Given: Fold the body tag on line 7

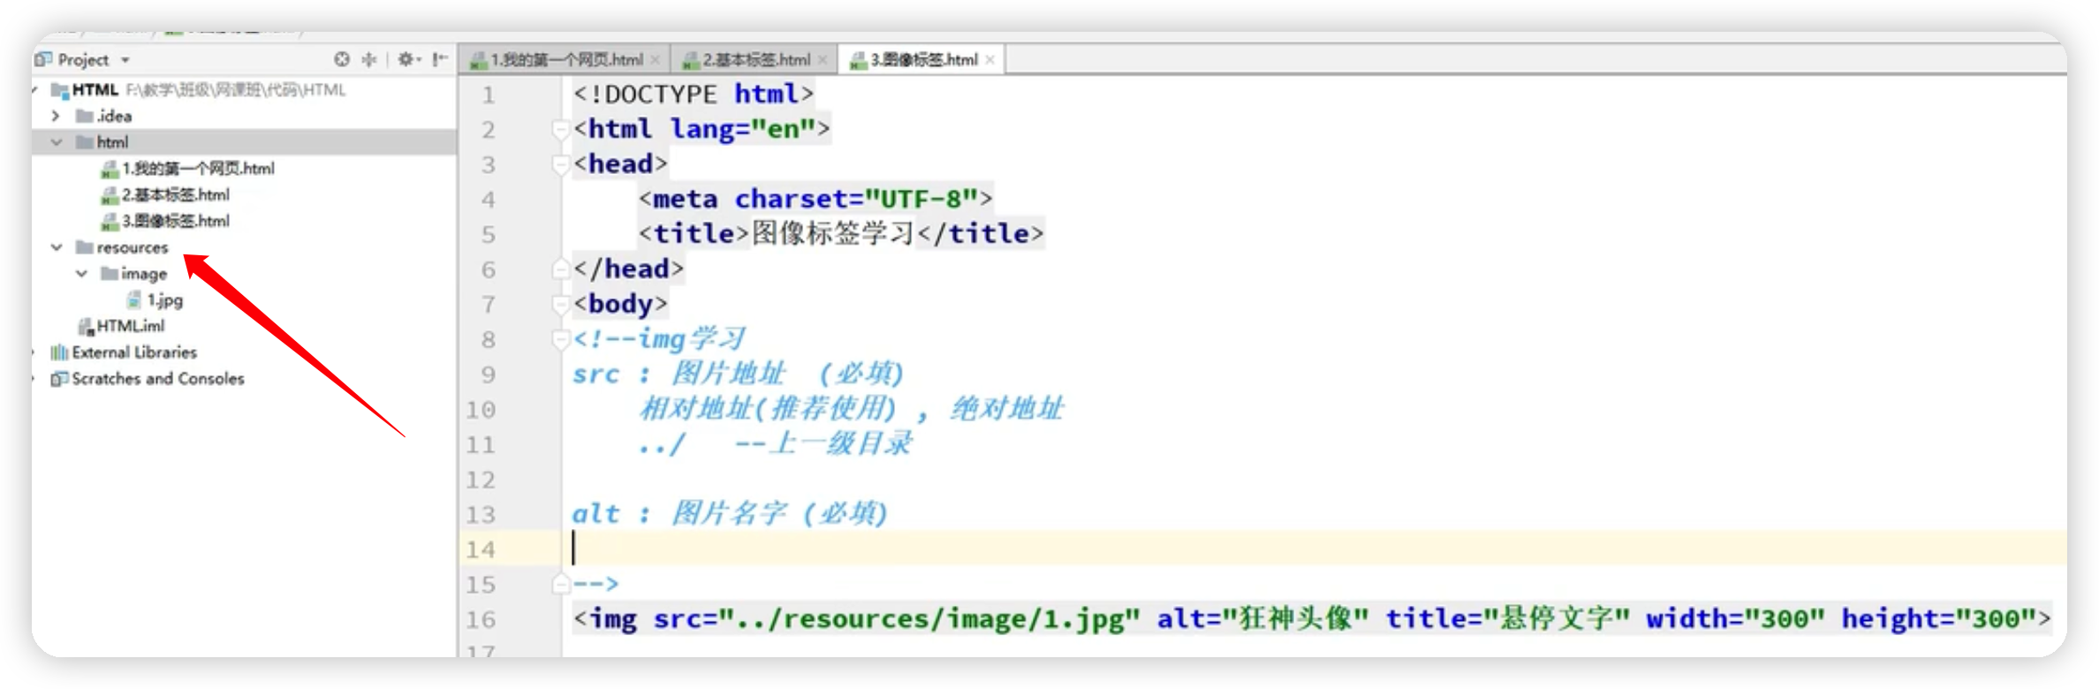Looking at the screenshot, I should point(560,305).
